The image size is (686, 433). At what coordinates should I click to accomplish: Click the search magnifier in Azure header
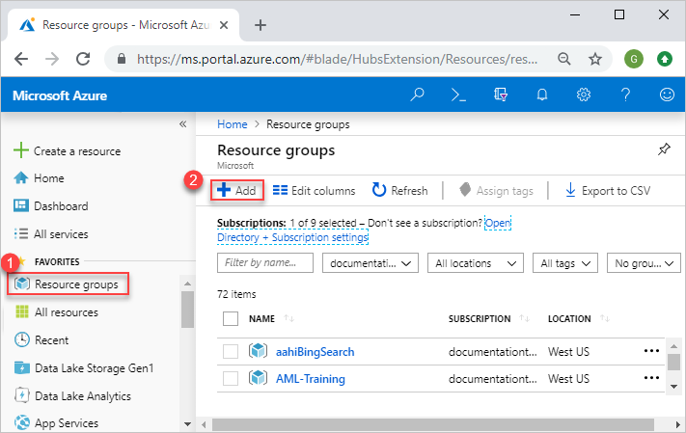[417, 95]
